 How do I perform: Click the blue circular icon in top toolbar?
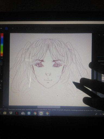[6, 29]
